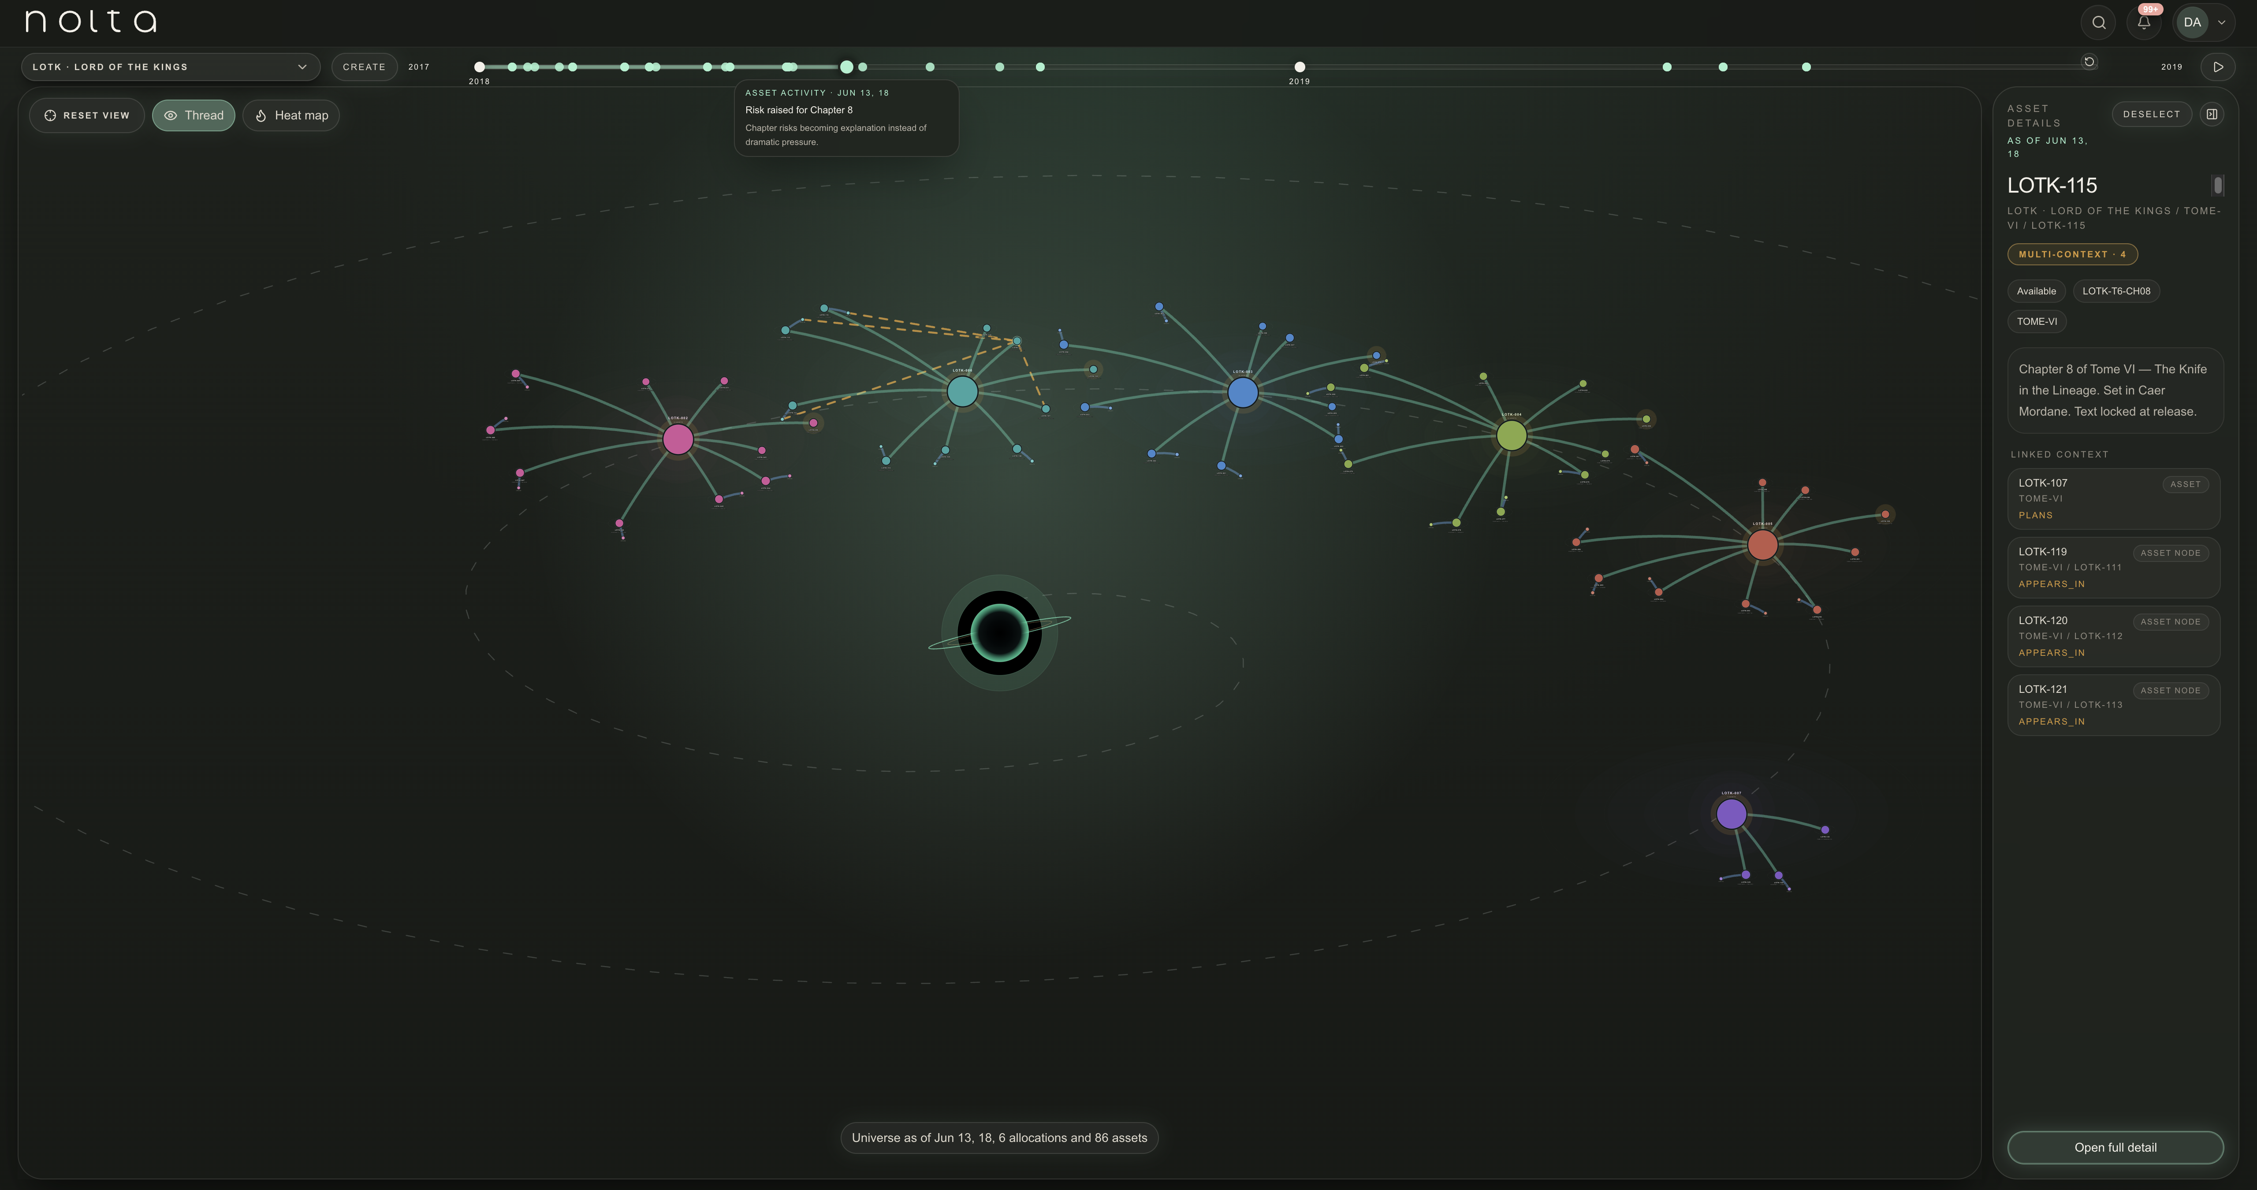Select the final green timeline marker
Viewport: 2257px width, 1190px height.
1806,67
